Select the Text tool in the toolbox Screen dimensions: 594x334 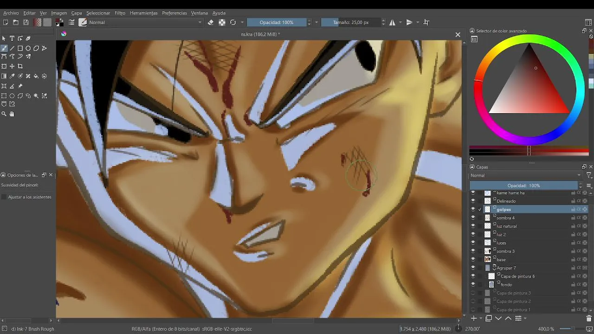(12, 39)
